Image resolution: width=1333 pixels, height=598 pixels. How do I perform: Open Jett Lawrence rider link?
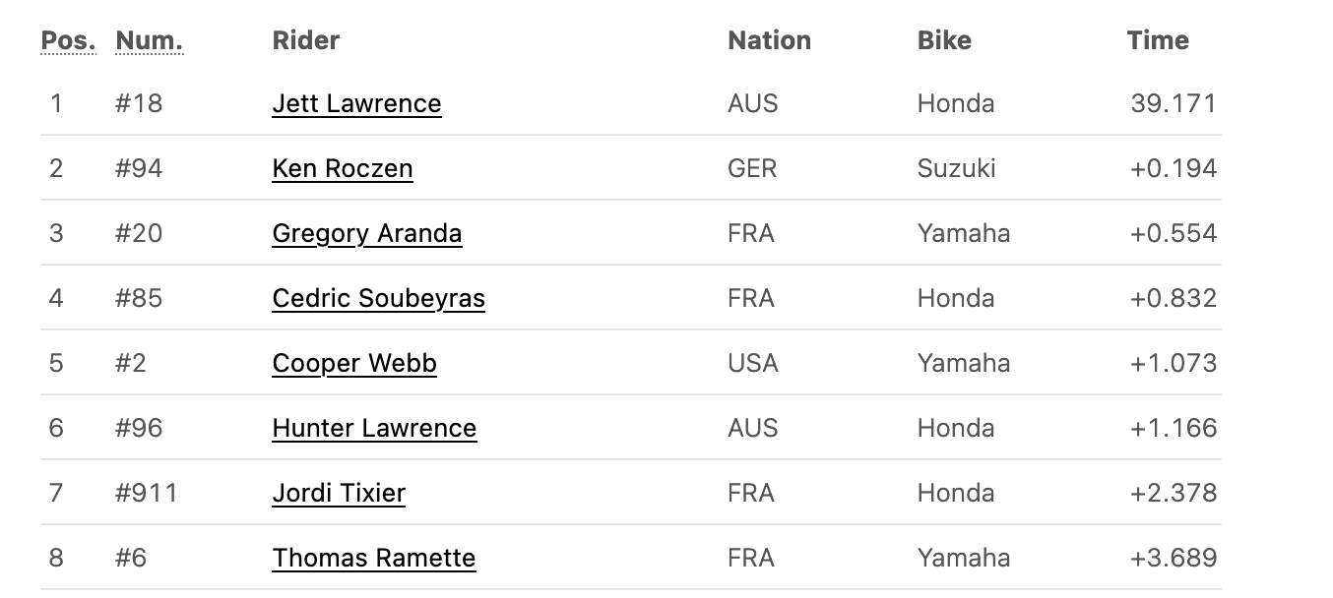(356, 103)
